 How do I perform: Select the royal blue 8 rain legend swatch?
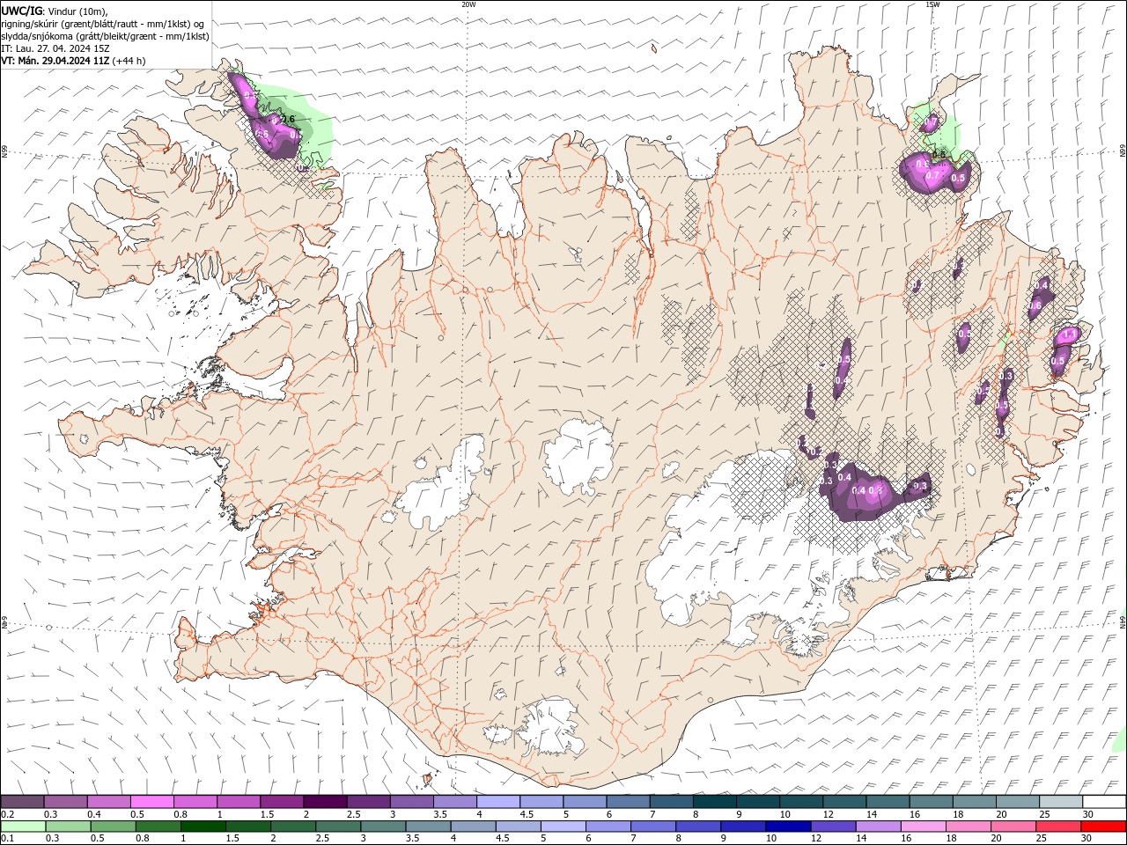697,826
